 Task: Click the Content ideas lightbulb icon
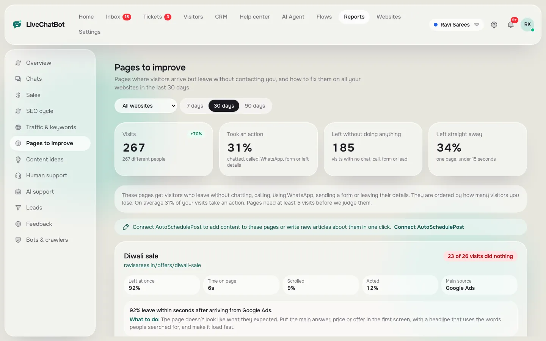point(18,160)
